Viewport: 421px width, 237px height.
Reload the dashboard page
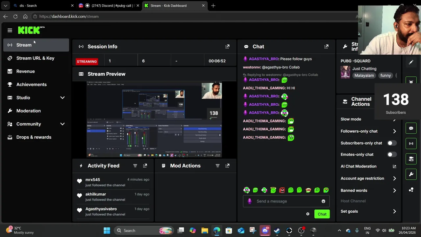pos(15,16)
